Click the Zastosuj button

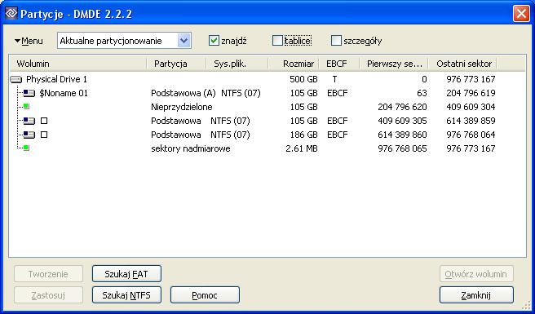[48, 295]
